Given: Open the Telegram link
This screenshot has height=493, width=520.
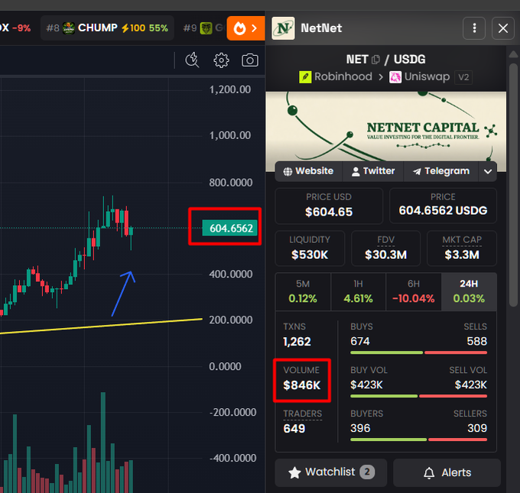Looking at the screenshot, I should point(440,171).
